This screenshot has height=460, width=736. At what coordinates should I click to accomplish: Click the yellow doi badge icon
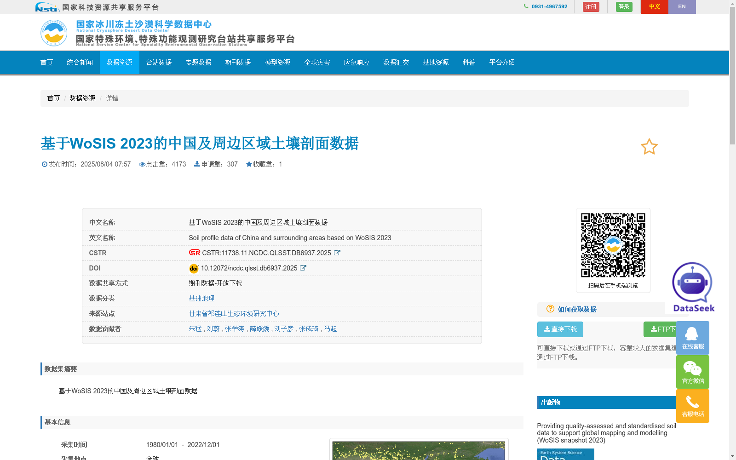tap(194, 268)
